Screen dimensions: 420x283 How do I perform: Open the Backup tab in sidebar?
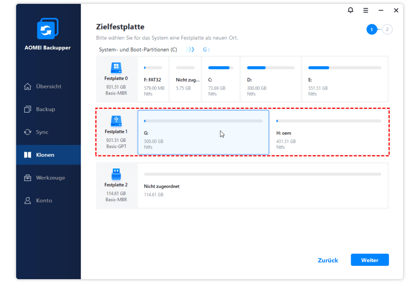pos(45,109)
